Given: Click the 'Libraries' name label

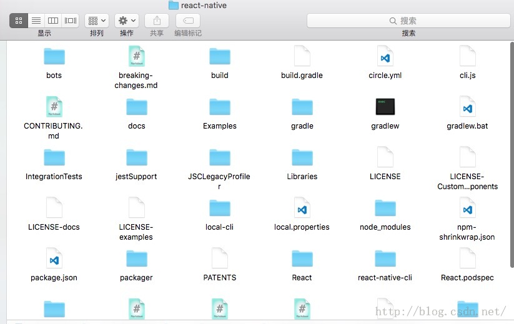Looking at the screenshot, I should [302, 177].
